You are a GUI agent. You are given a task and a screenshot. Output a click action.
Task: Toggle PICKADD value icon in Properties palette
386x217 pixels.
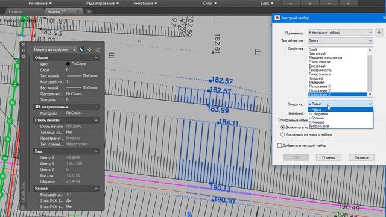click(x=82, y=50)
